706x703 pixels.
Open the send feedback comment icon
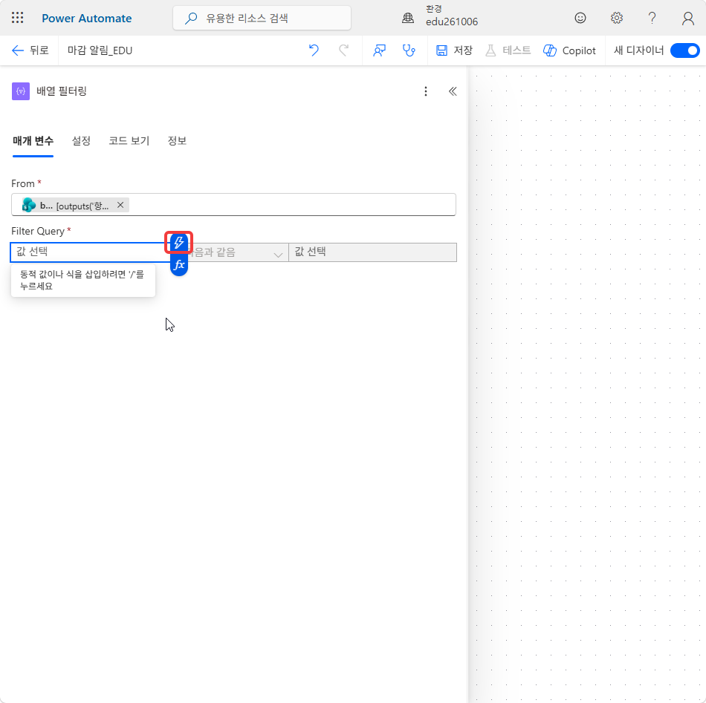coord(379,50)
